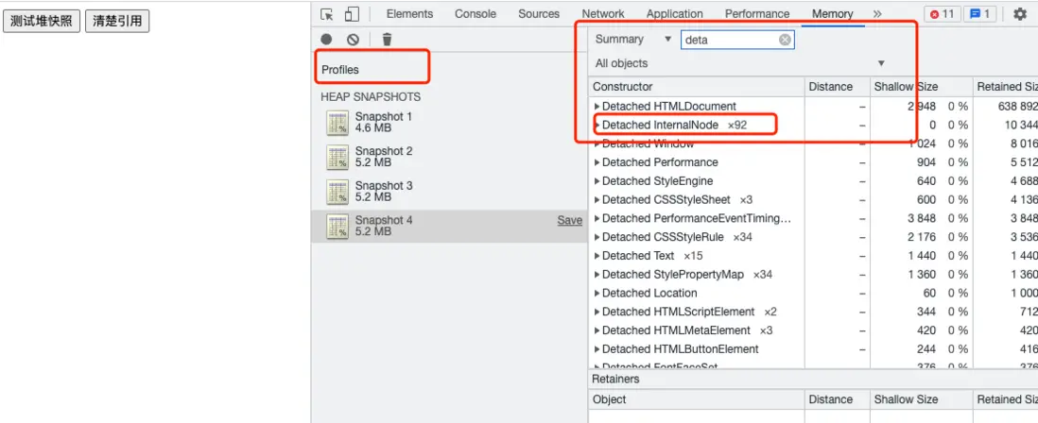
Task: Show more DevTools tabs chevron
Action: tap(877, 14)
